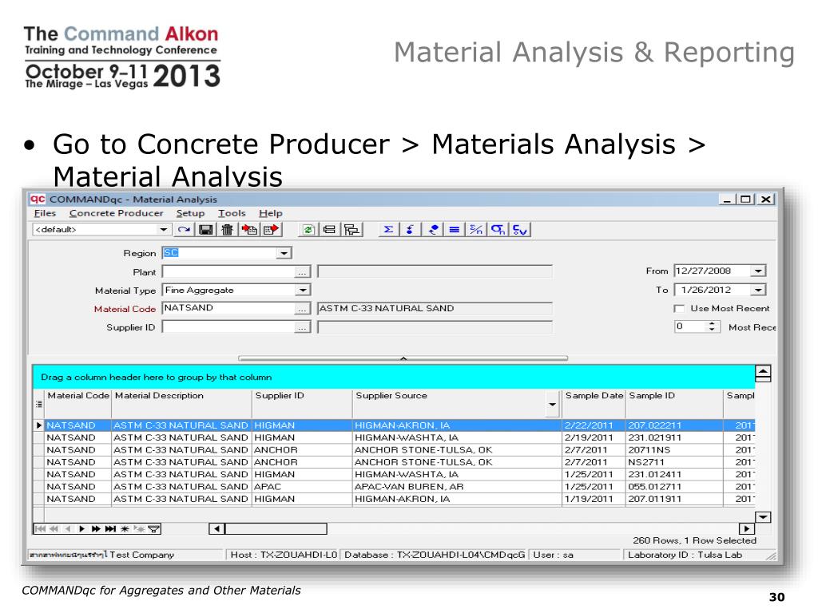Image resolution: width=818 pixels, height=613 pixels.
Task: Open the Setup menu
Action: tap(190, 213)
